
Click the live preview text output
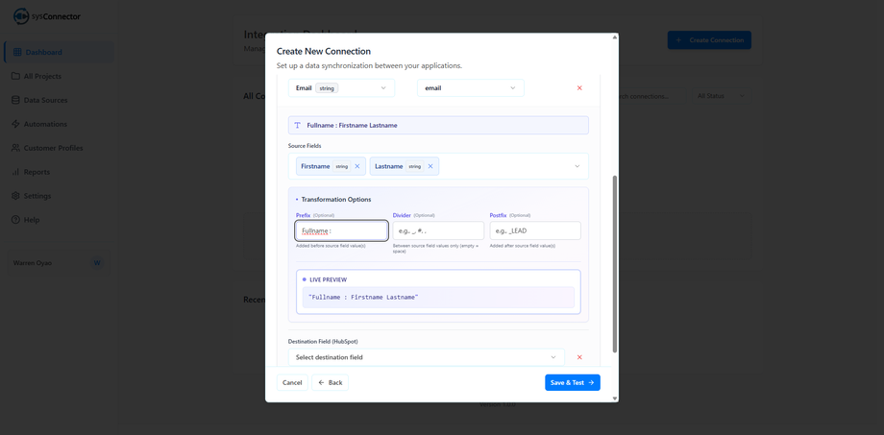pos(438,297)
